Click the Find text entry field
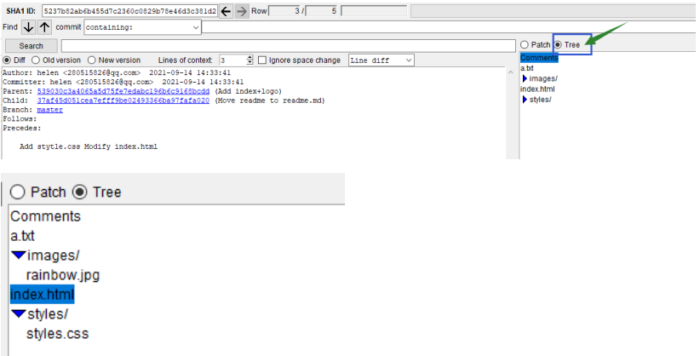This screenshot has width=700, height=356. click(450, 27)
